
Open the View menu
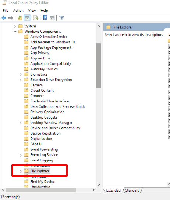coord(32,11)
